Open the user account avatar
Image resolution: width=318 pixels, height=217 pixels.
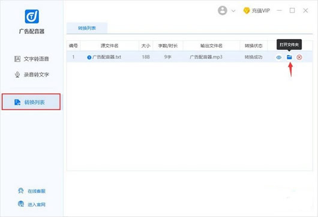[223, 10]
